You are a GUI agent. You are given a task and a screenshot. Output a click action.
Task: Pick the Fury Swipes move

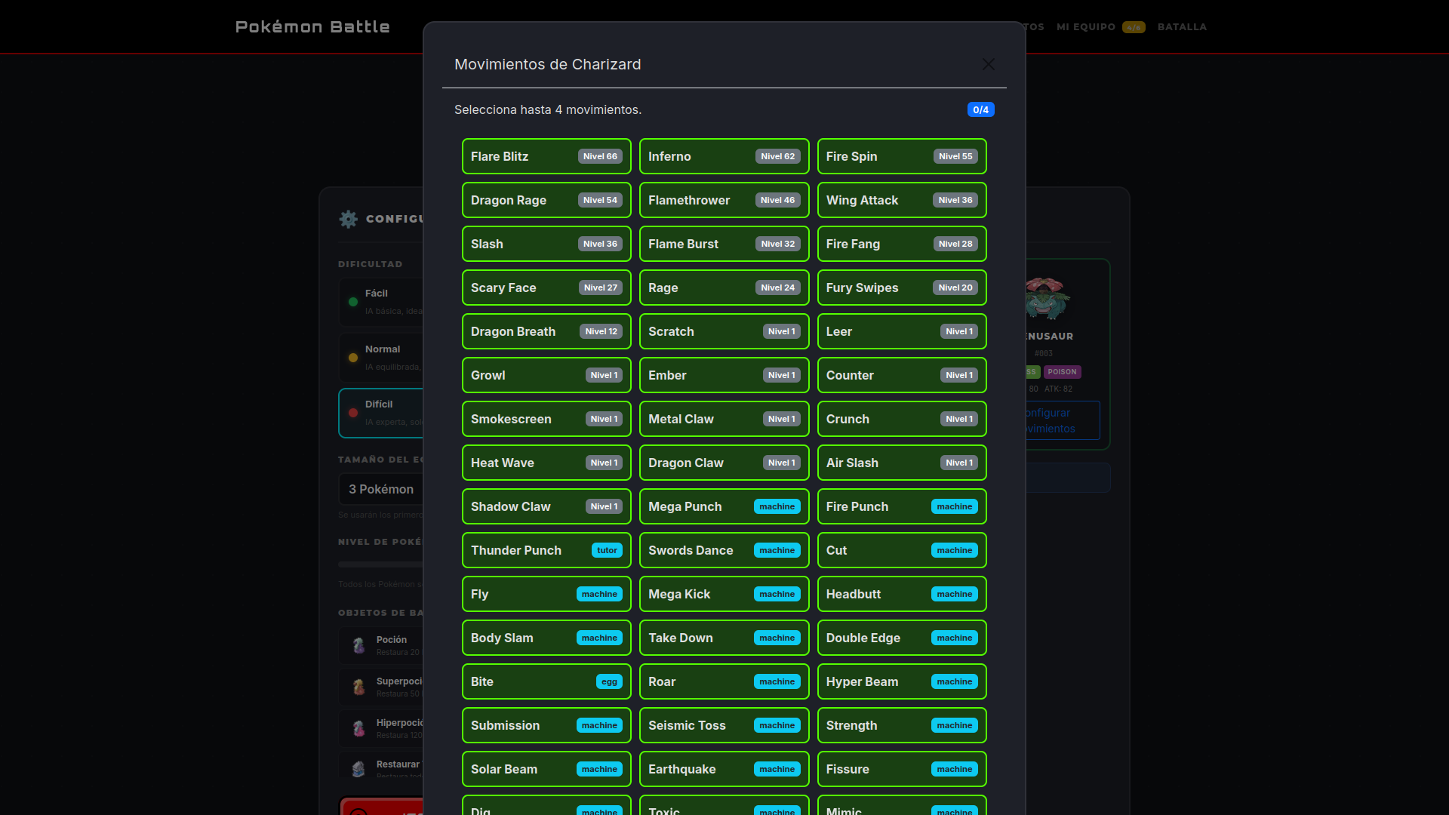[x=902, y=288]
